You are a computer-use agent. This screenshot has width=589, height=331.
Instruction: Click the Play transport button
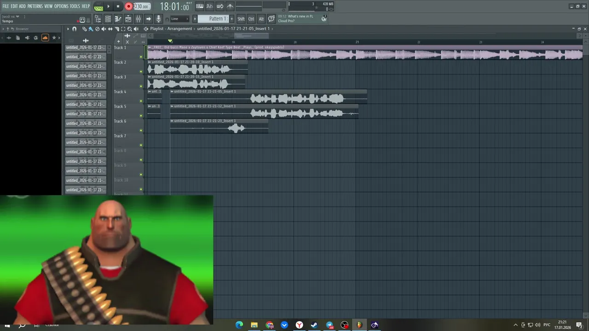[x=109, y=6]
